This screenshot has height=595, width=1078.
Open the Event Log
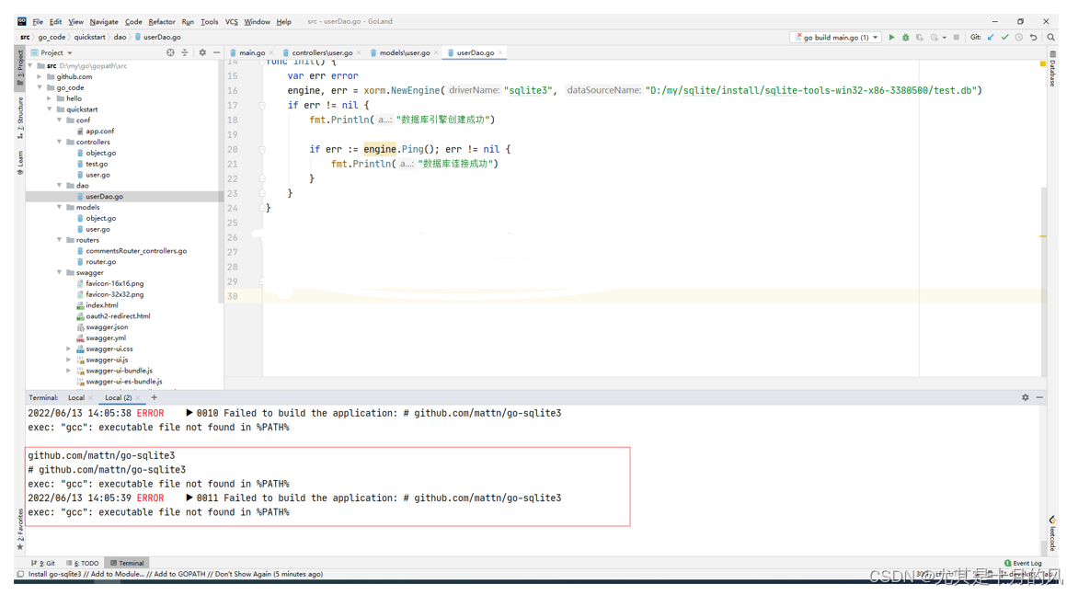[1023, 563]
